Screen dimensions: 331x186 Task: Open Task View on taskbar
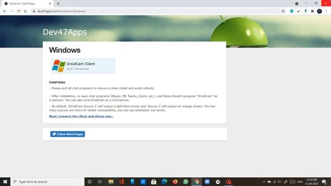pyautogui.click(x=100, y=181)
